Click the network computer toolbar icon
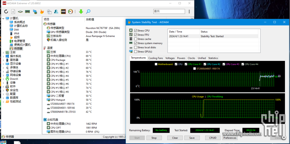290x144 pixels. 35,12
